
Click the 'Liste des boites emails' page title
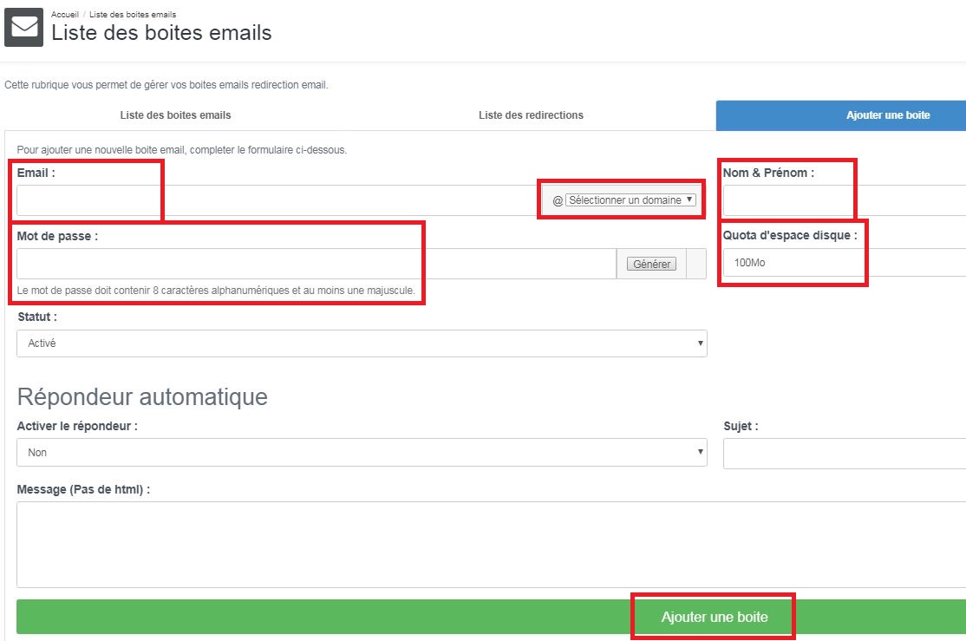161,33
